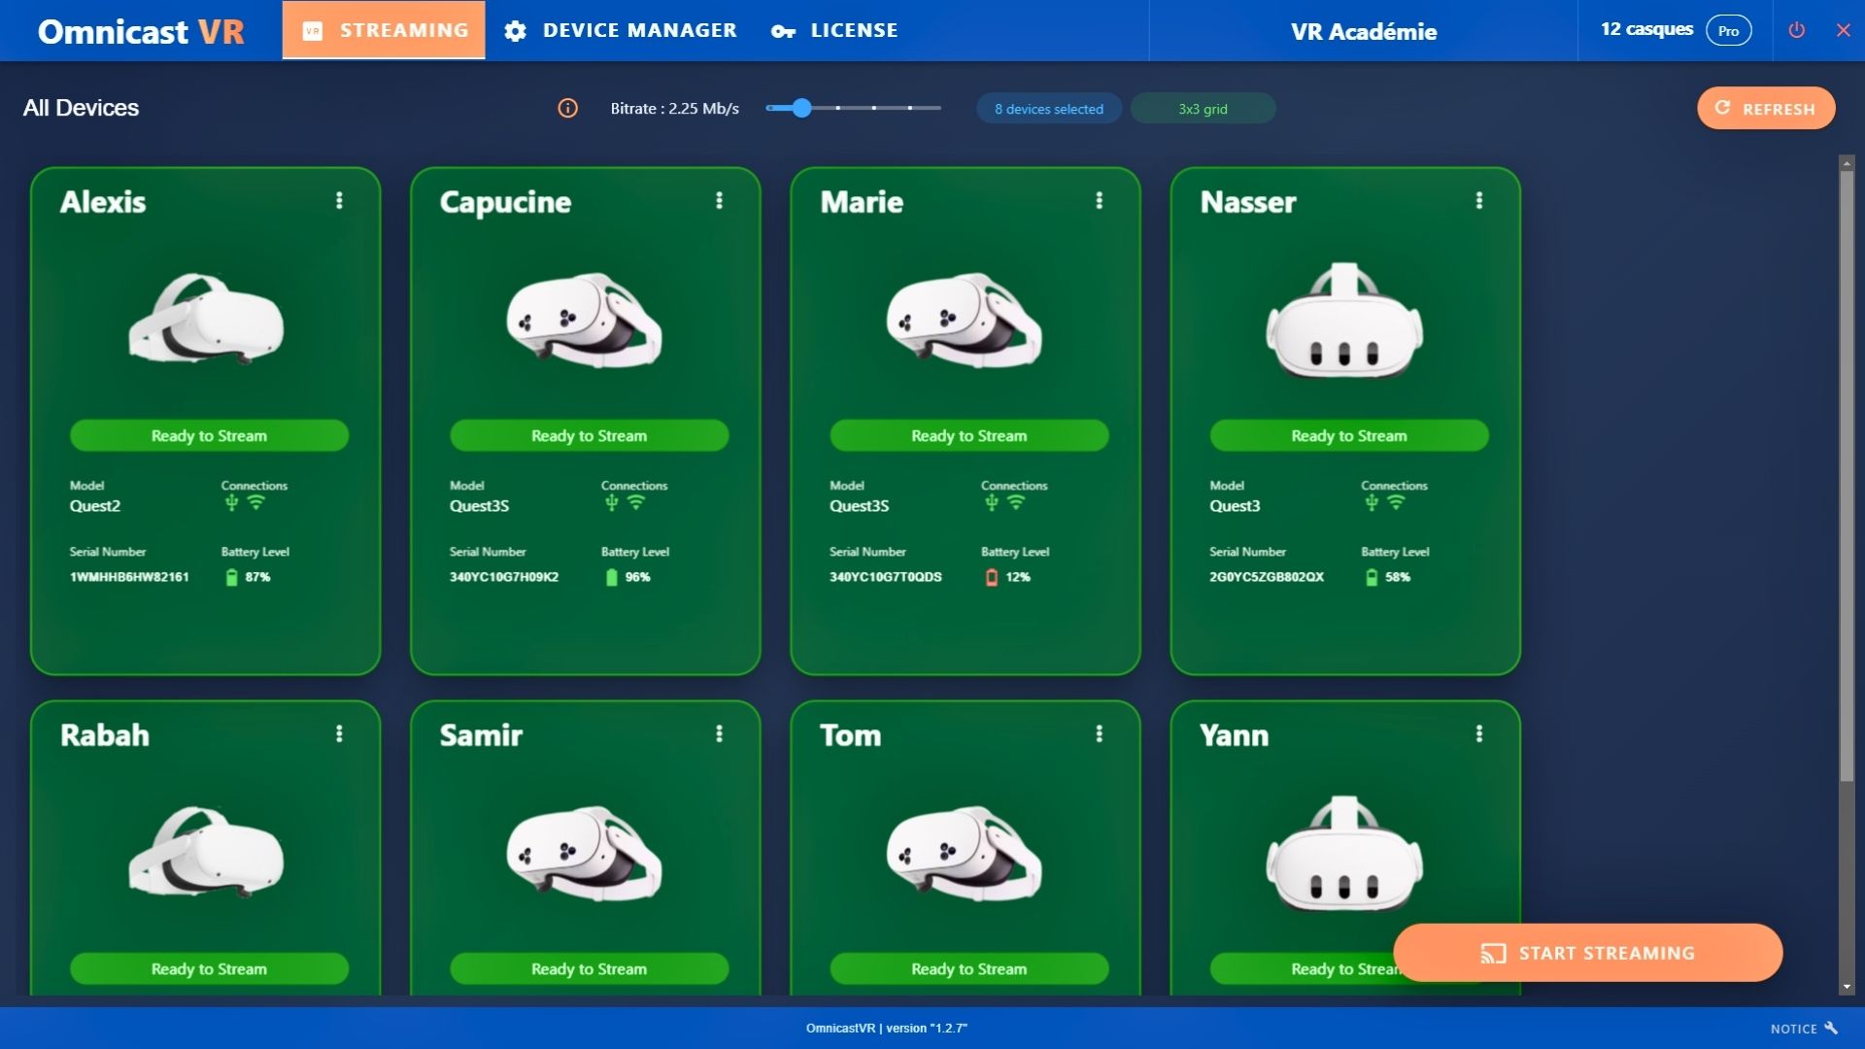Click the Start Streaming button
Viewport: 1865px width, 1049px height.
pyautogui.click(x=1587, y=953)
